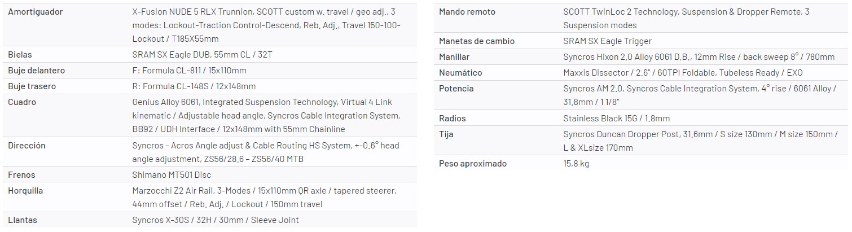Click the Amortiguador row label
852x232 pixels.
[x=36, y=12]
